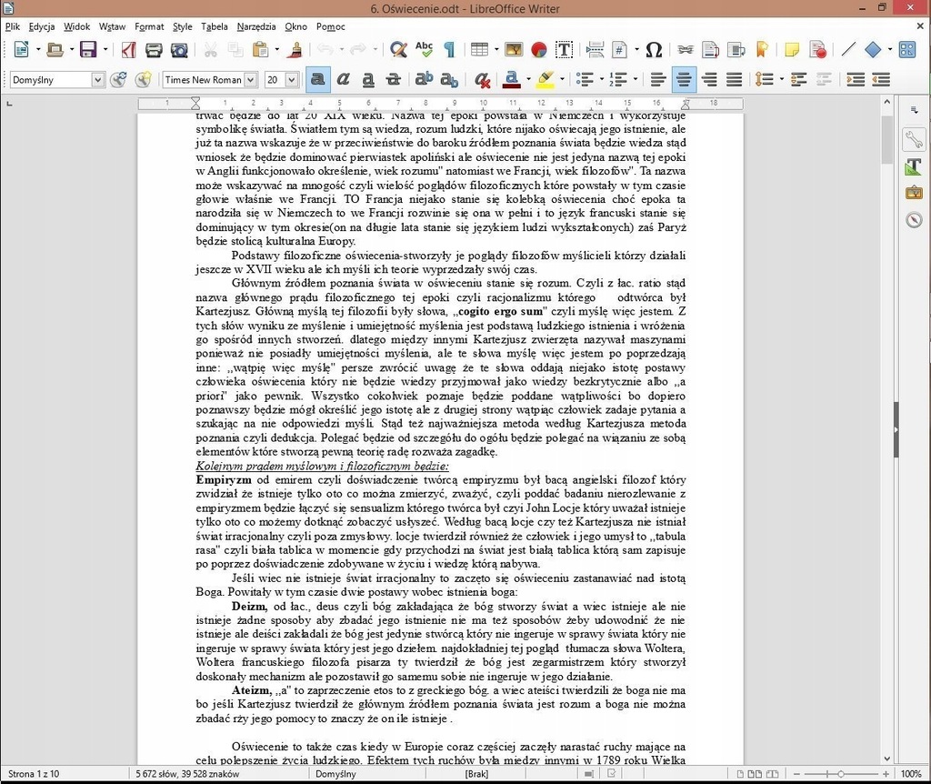Image resolution: width=931 pixels, height=784 pixels.
Task: Export directly as PDF
Action: point(128,49)
